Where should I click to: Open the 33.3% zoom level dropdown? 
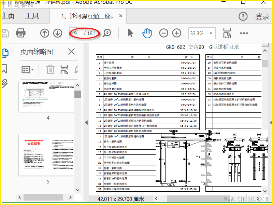coord(202,33)
